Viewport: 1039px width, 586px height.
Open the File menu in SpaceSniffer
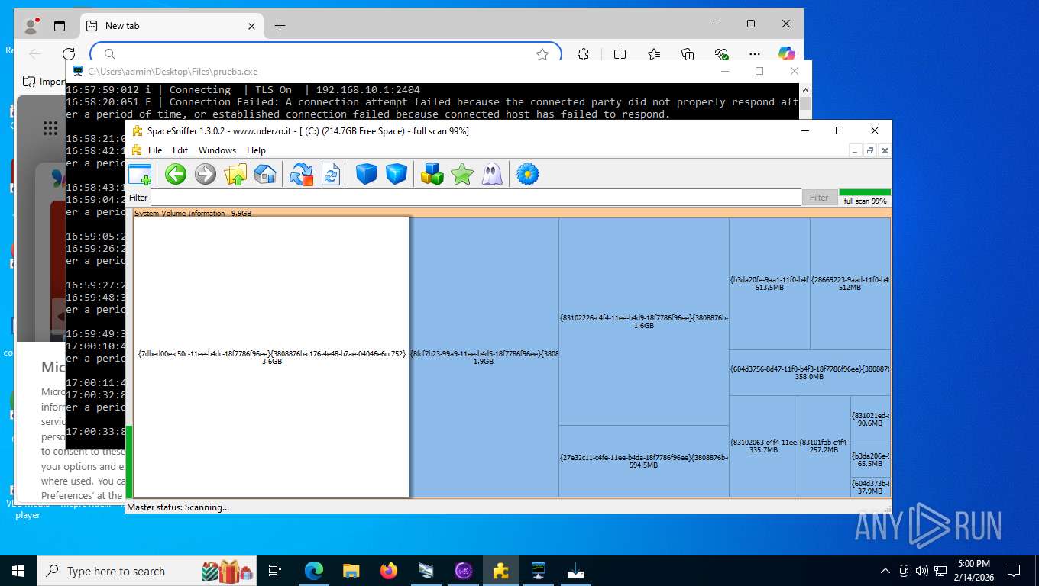(155, 150)
